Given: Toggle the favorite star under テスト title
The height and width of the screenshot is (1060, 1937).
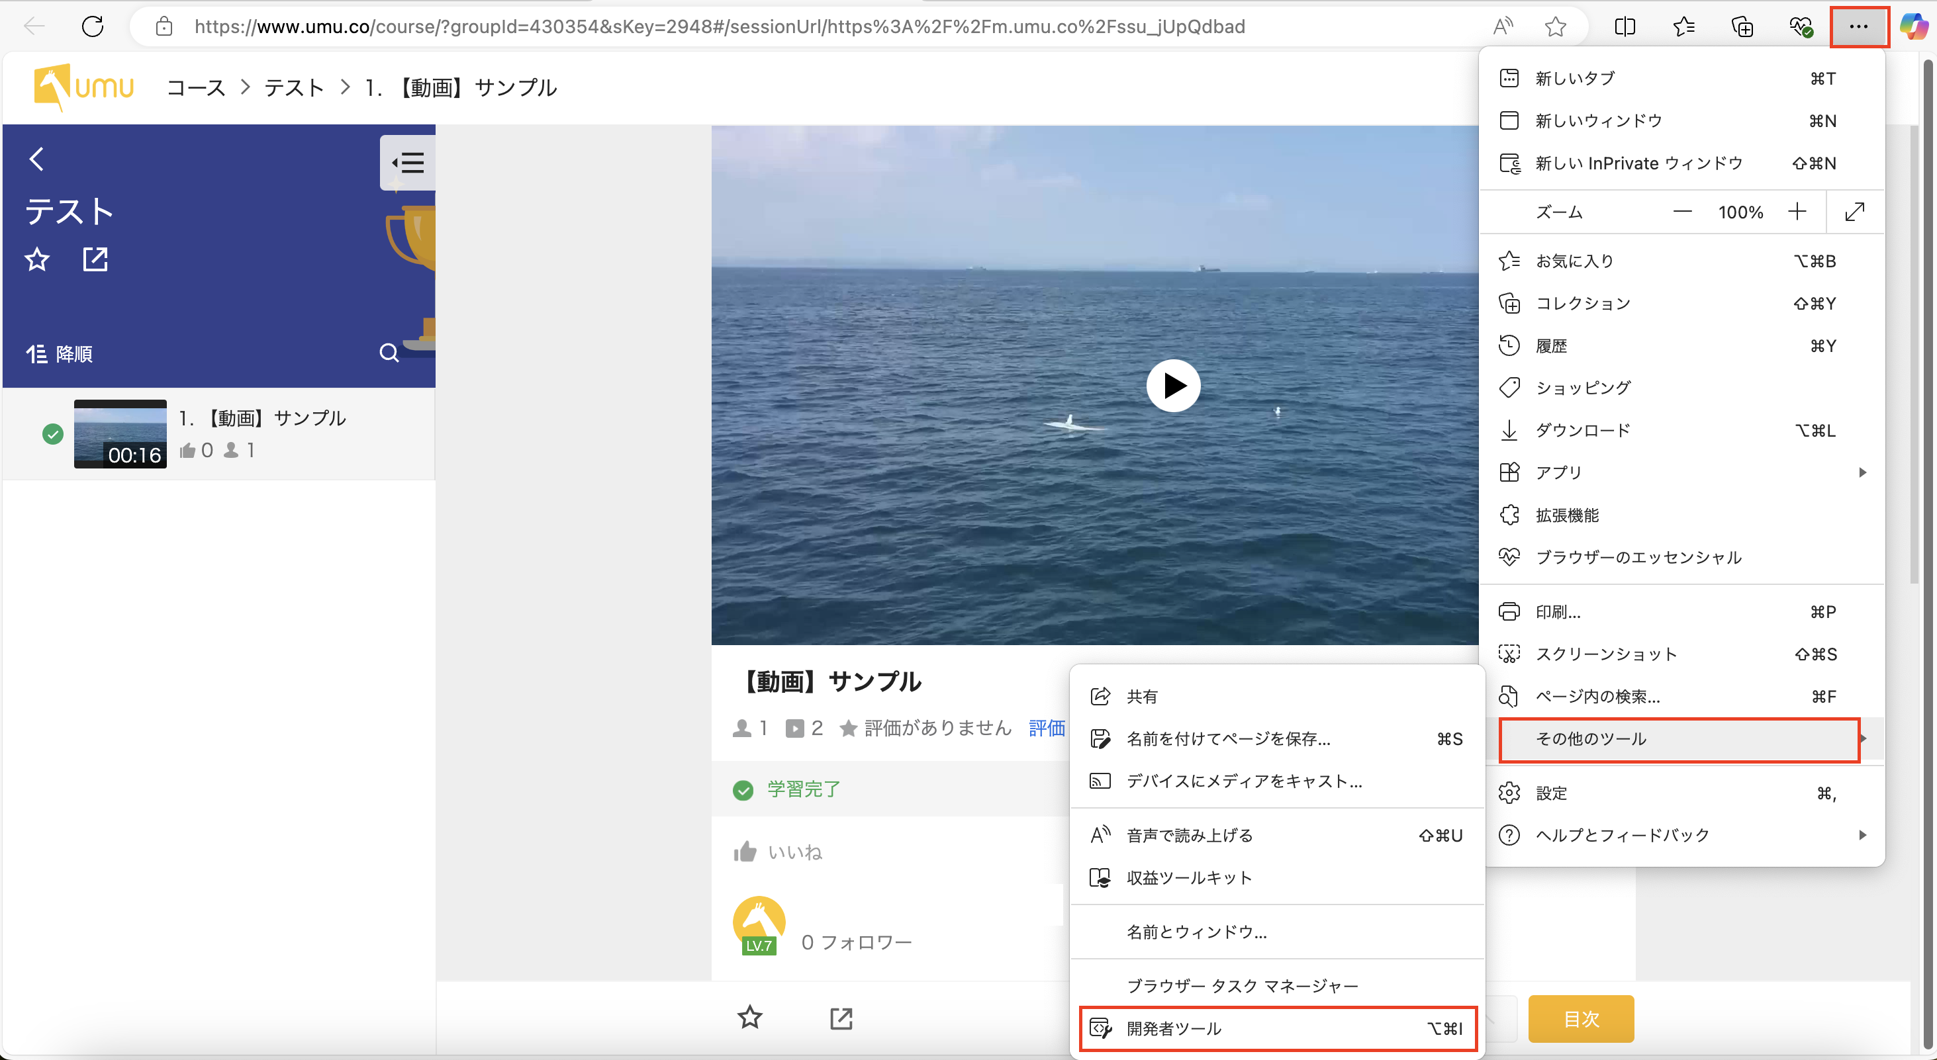Looking at the screenshot, I should (x=37, y=259).
